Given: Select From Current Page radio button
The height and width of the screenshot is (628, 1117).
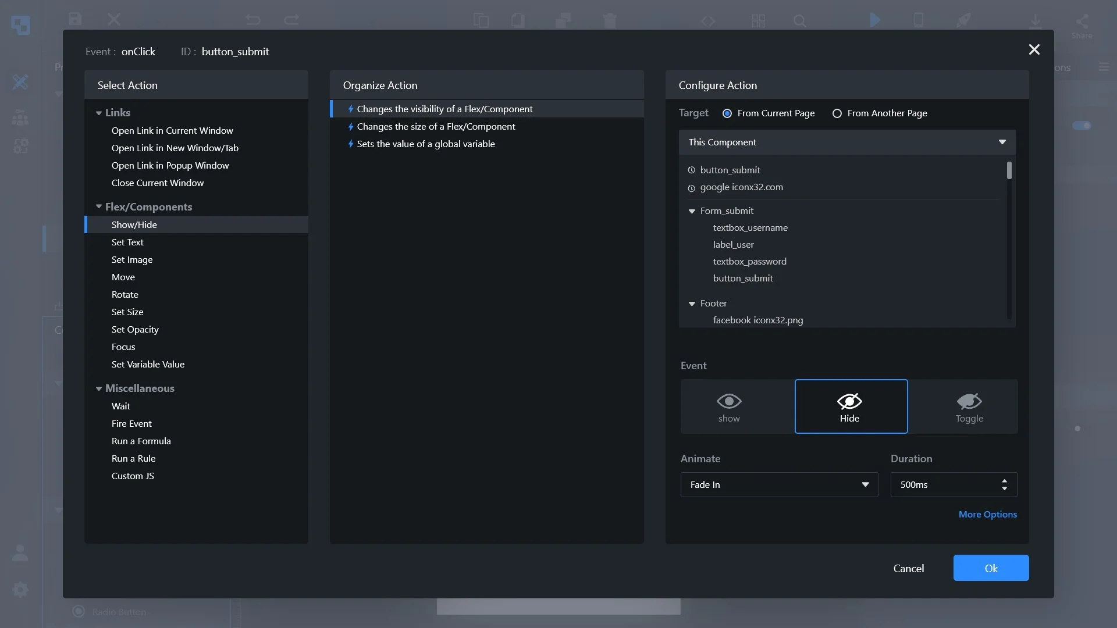Looking at the screenshot, I should pyautogui.click(x=727, y=113).
